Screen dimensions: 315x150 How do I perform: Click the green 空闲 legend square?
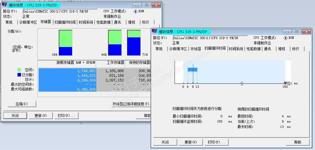coord(19,70)
